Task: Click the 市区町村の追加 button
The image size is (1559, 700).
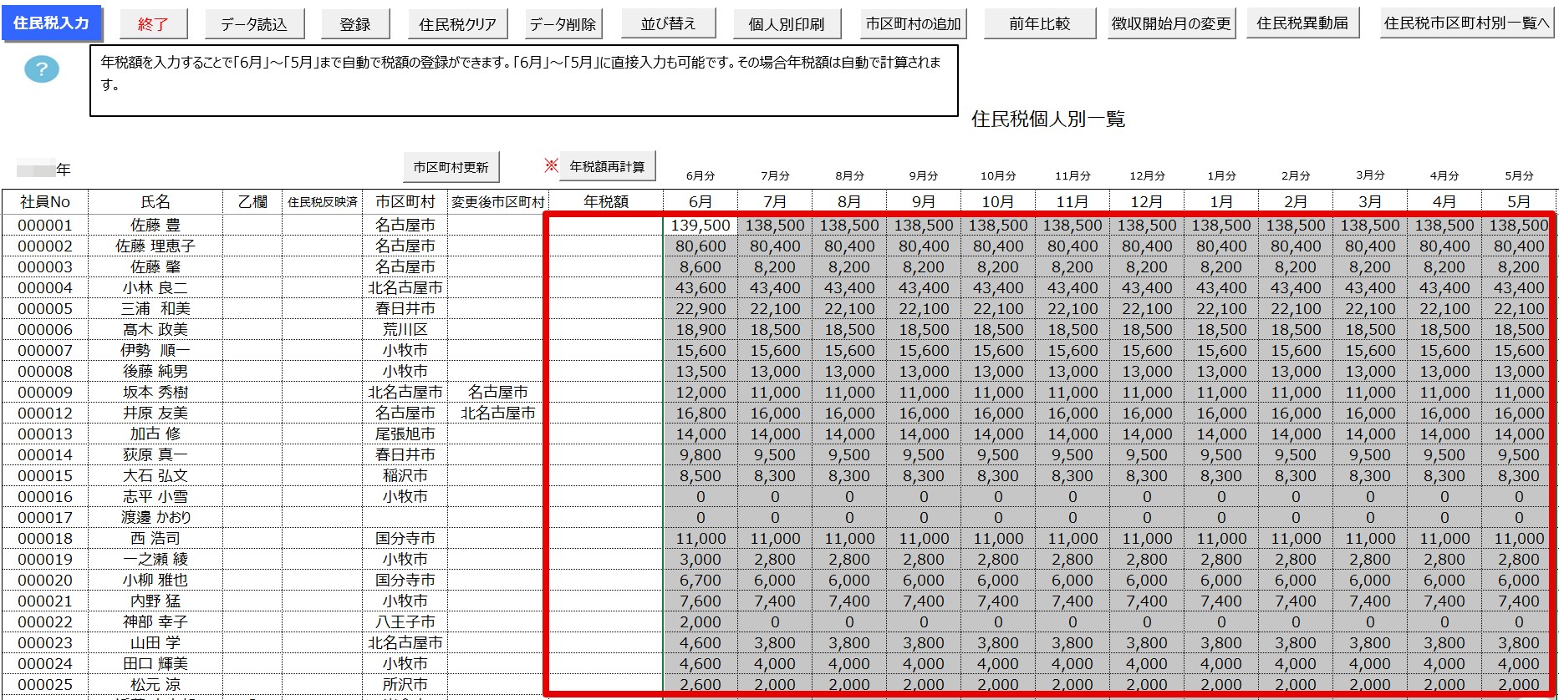Action: tap(914, 24)
